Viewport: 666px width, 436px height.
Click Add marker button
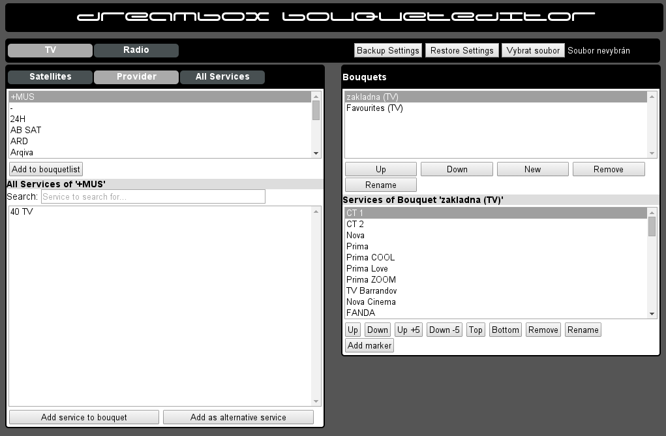pyautogui.click(x=369, y=345)
